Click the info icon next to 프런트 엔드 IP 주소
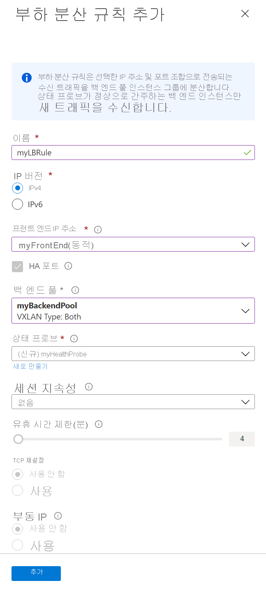Screen dimensions: 266x590 [97, 229]
